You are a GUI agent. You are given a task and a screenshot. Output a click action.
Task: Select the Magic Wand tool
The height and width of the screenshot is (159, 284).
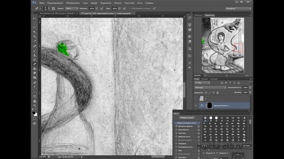pos(35,32)
